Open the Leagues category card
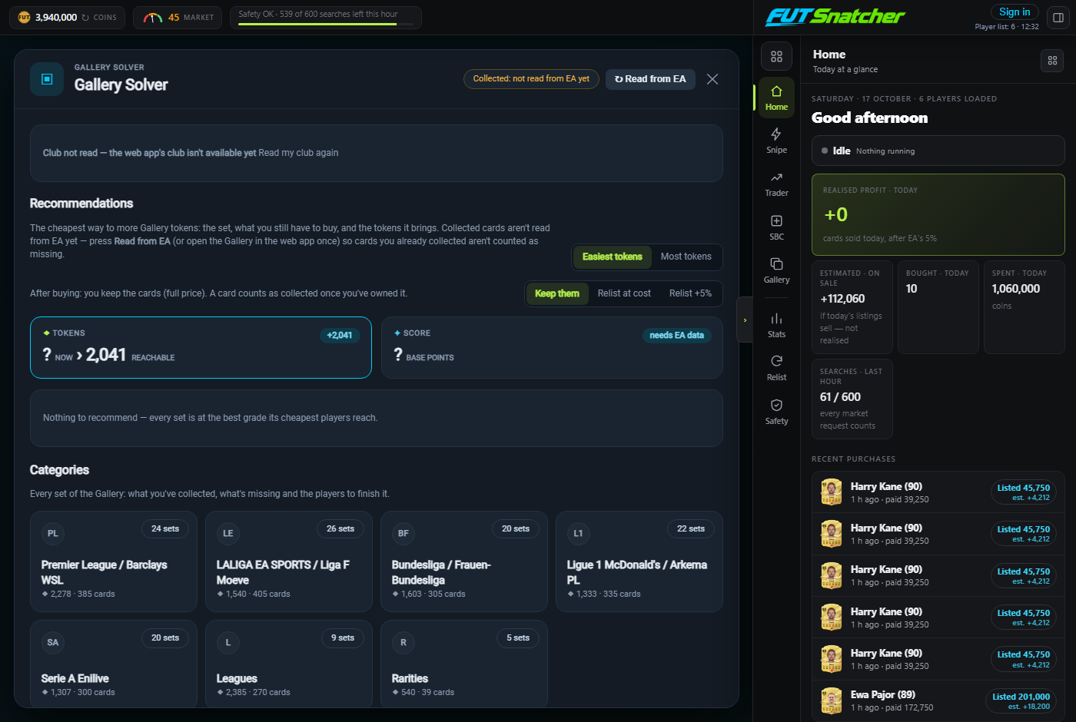Image resolution: width=1076 pixels, height=722 pixels. (289, 664)
